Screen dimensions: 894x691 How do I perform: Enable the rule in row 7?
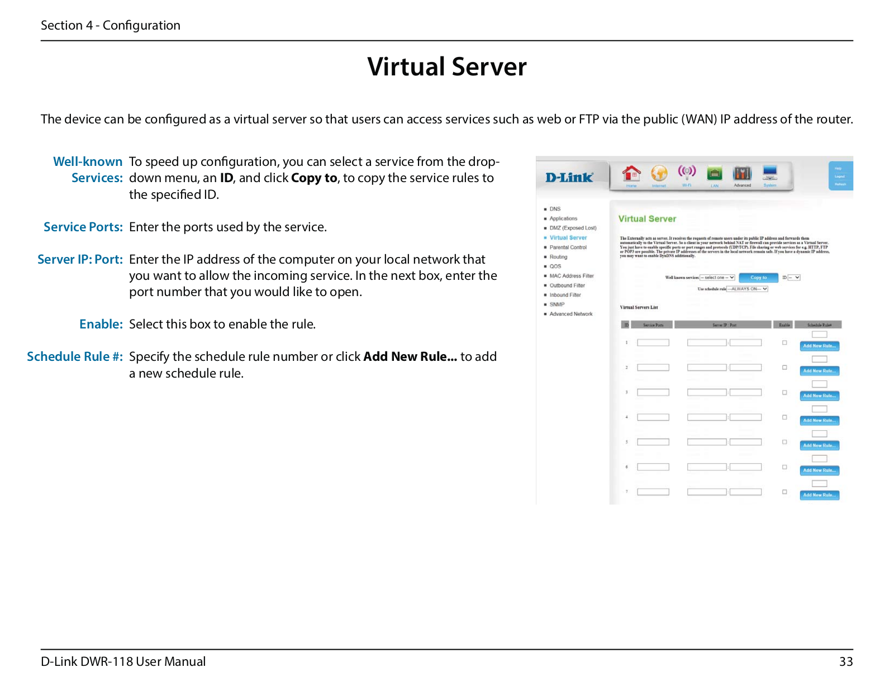pyautogui.click(x=784, y=492)
